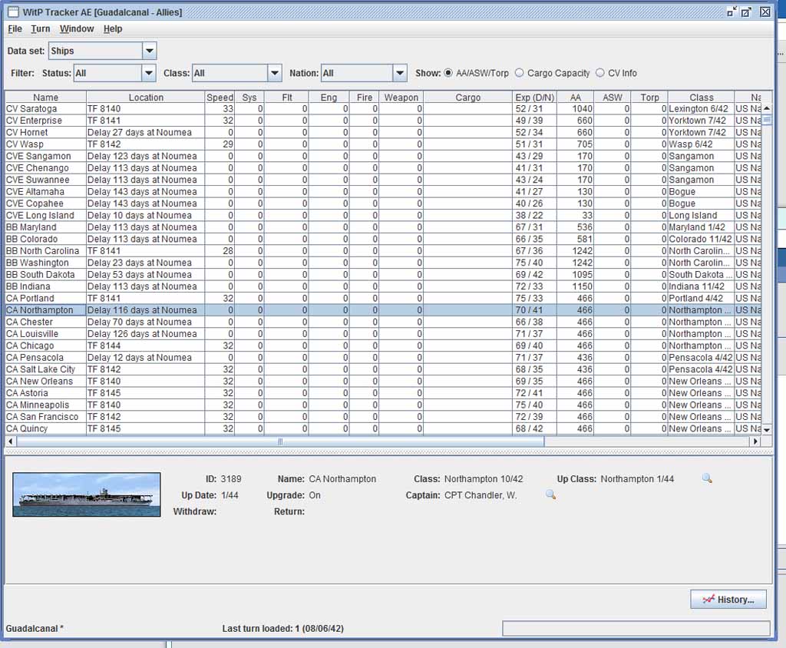Click the Weapon column header

[401, 98]
